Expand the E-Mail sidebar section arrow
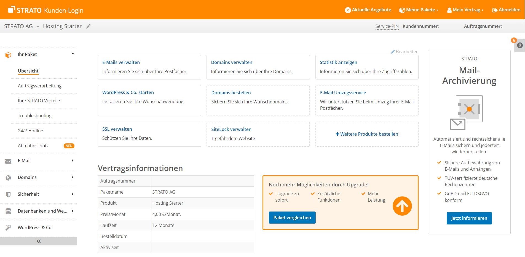 coord(73,160)
